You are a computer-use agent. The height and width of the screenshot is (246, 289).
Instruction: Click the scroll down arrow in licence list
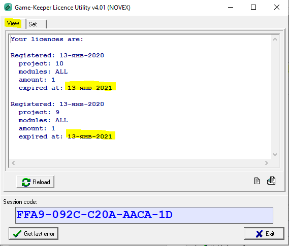click(x=275, y=155)
